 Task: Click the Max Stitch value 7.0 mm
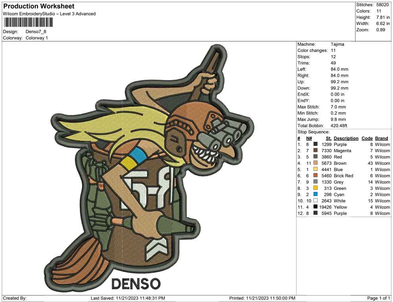[338, 107]
